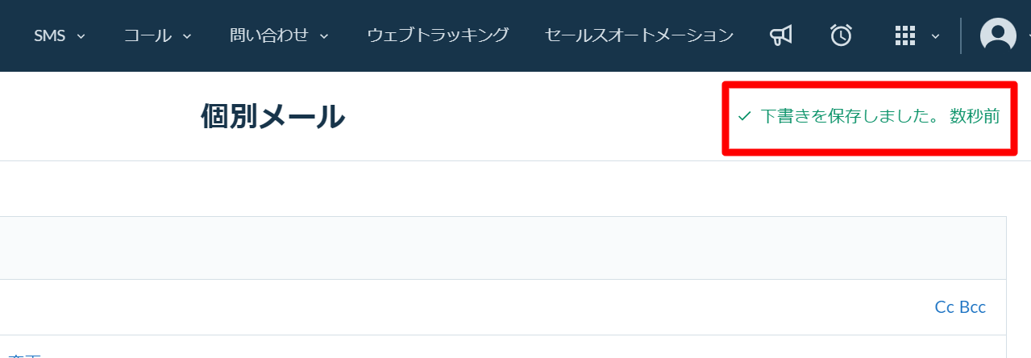Expand the chevron beside the apps grid

(935, 36)
